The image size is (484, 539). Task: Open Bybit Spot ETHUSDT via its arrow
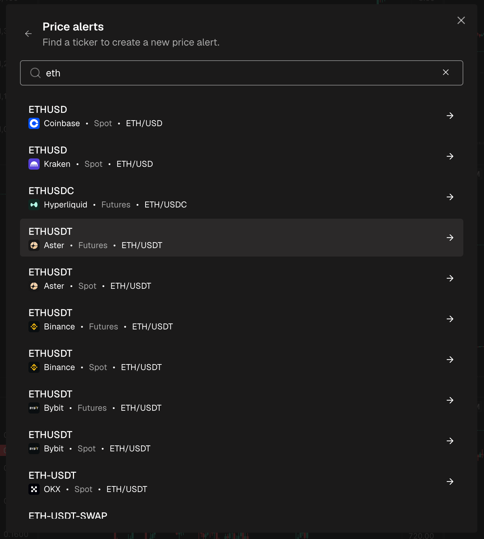coord(450,441)
